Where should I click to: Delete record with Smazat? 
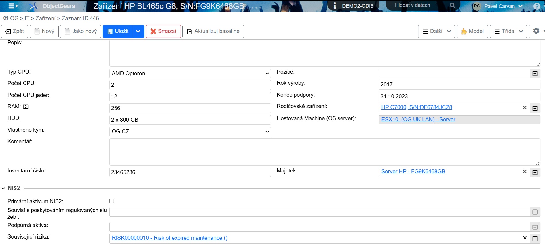163,31
